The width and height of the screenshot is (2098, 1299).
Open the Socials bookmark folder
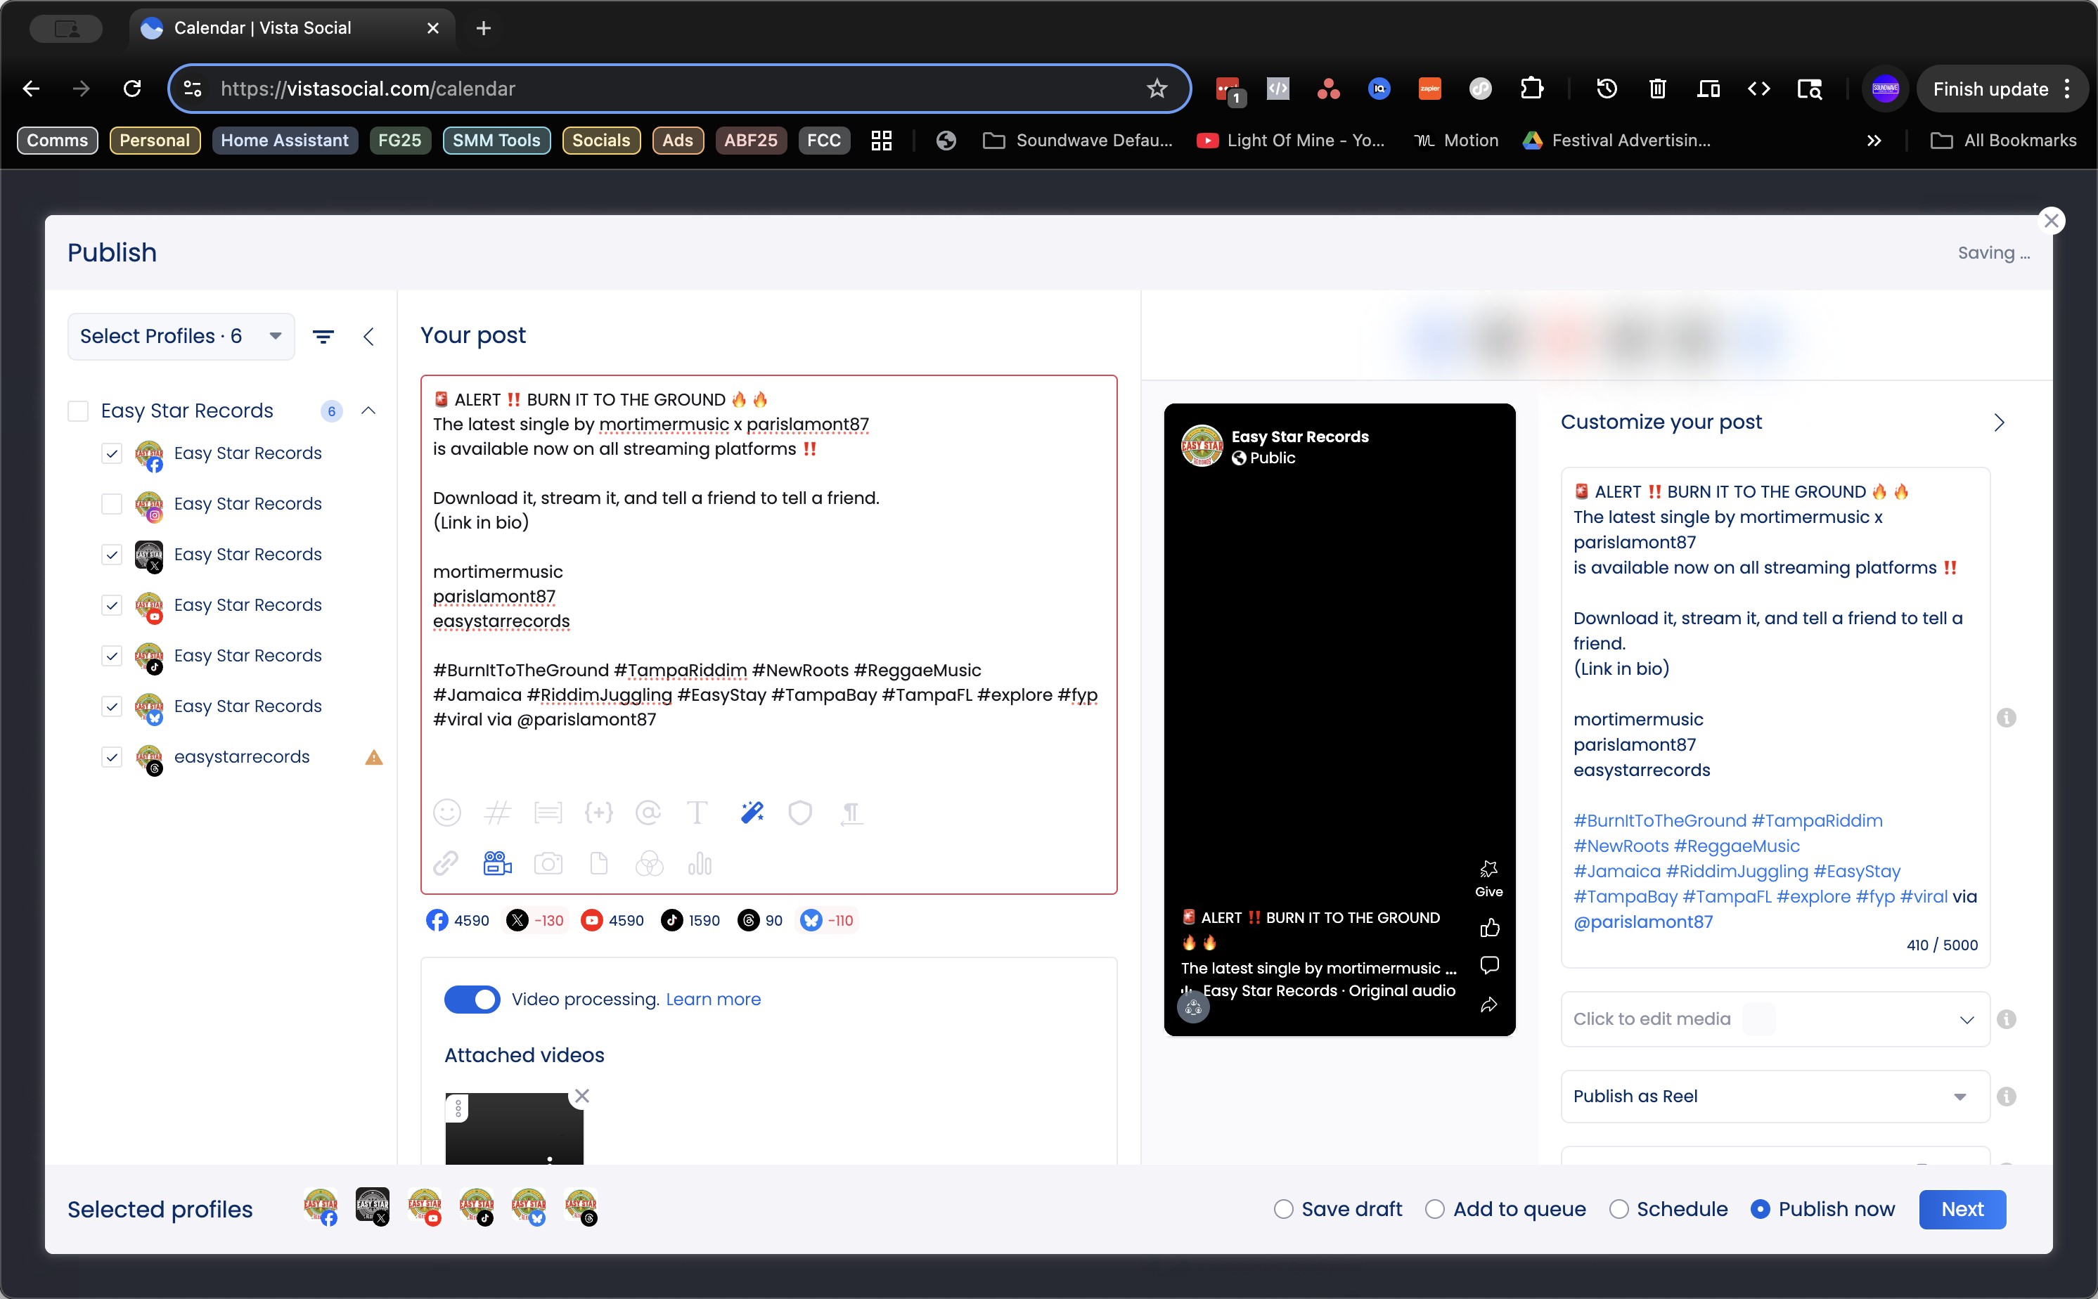click(600, 140)
